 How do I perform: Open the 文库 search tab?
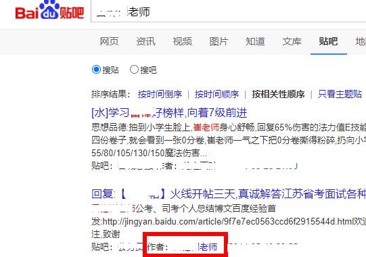pos(292,41)
